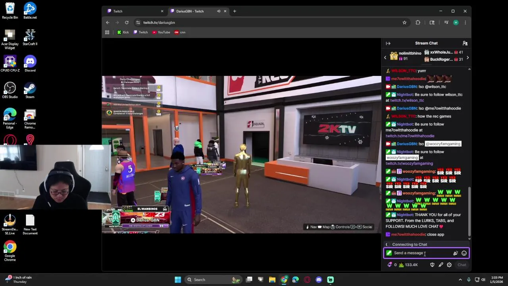This screenshot has width=508, height=286.
Task: Open Chrome profile avatar
Action: click(456, 23)
